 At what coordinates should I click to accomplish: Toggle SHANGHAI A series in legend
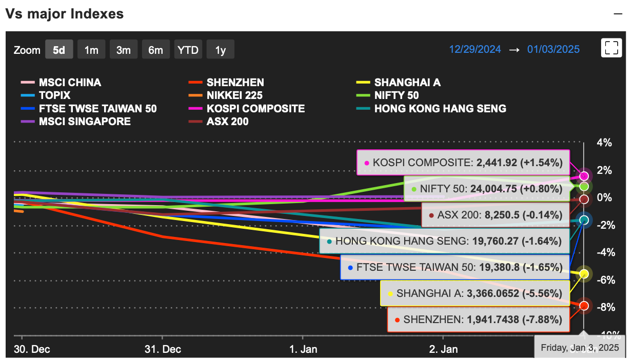(x=399, y=83)
